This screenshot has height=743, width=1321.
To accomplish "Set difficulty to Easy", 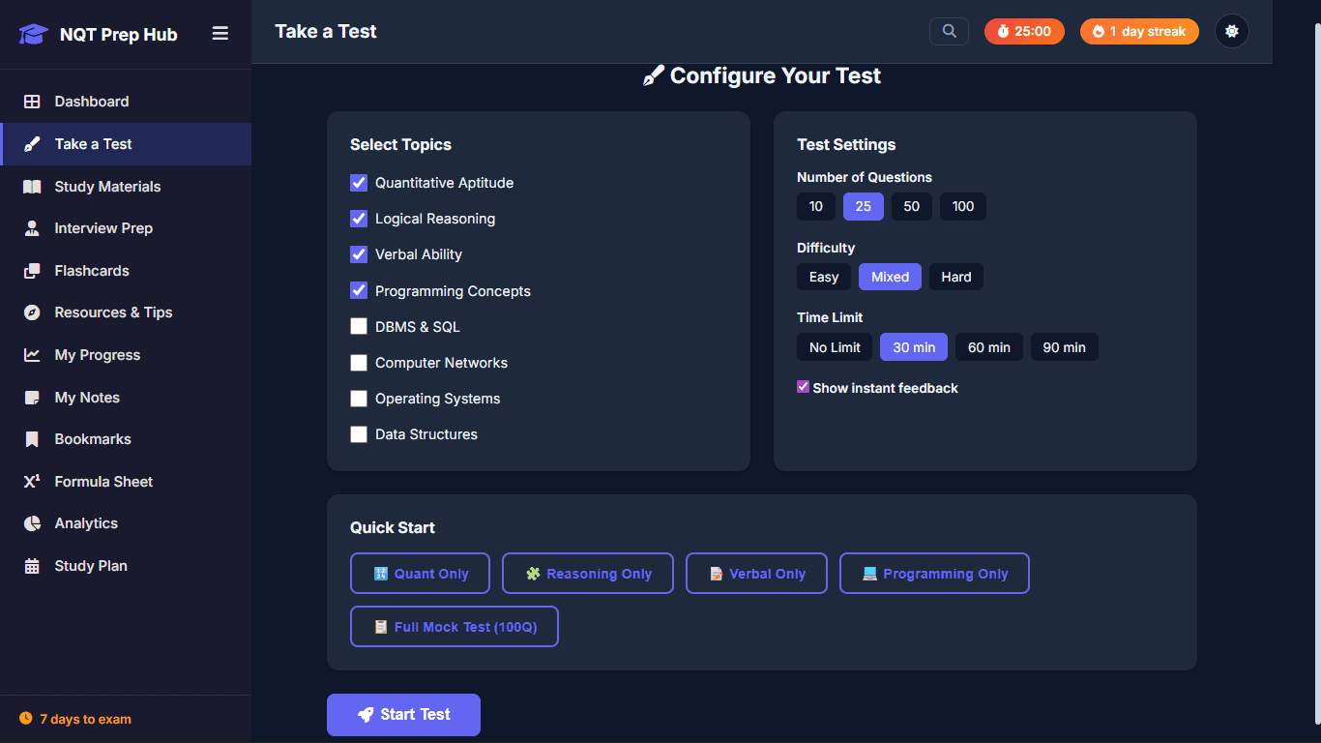I will tap(824, 277).
